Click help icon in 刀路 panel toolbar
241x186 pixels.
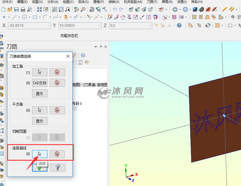pyautogui.click(x=83, y=55)
